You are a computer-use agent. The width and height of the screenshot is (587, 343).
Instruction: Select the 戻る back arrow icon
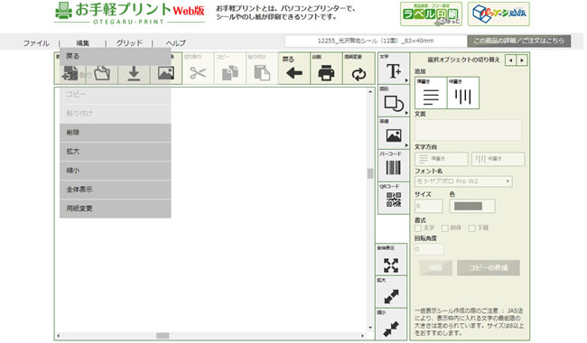293,73
